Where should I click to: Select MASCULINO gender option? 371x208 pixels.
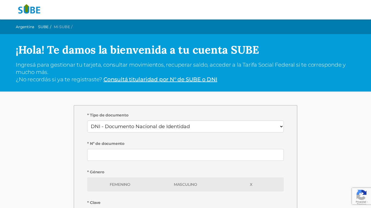(185, 184)
